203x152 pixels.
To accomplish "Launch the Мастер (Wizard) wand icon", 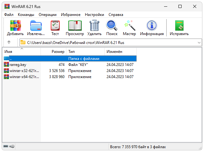I will point(130,25).
